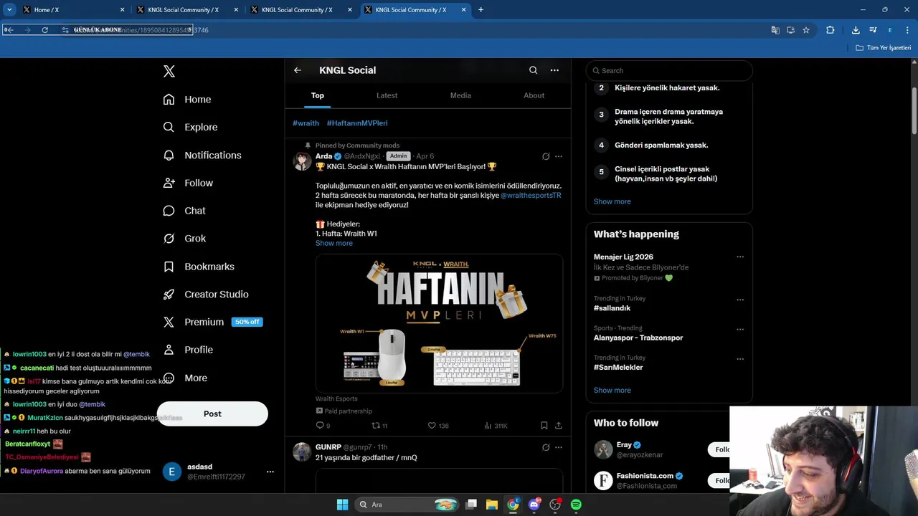The image size is (918, 516).
Task: Reply to Arda's pinned post
Action: click(320, 426)
